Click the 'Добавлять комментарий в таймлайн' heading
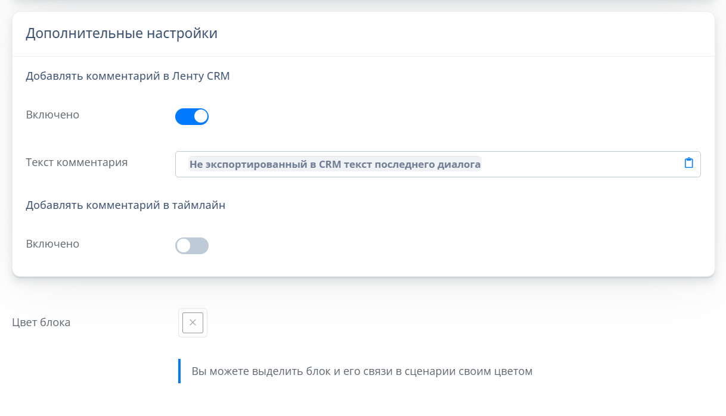This screenshot has height=416, width=726. 125,205
